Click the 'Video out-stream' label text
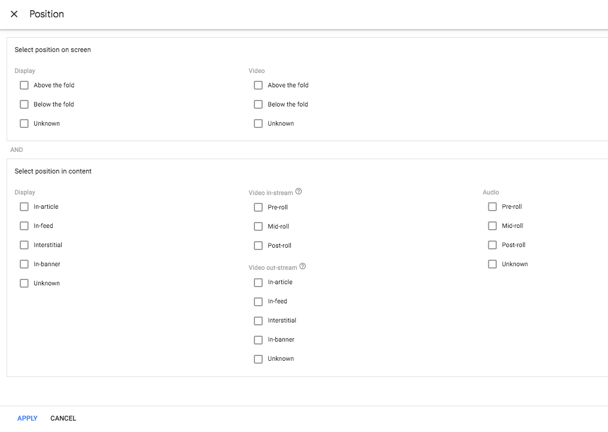608x432 pixels. click(x=273, y=267)
